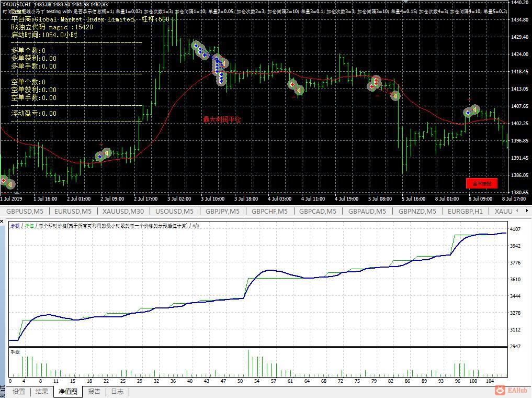Click the red 最大利润平仓 label
The width and height of the screenshot is (532, 398).
coord(222,119)
